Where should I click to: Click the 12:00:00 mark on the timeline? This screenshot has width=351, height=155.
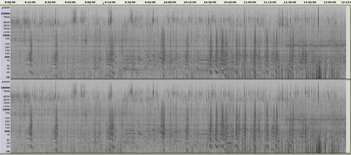point(330,2)
